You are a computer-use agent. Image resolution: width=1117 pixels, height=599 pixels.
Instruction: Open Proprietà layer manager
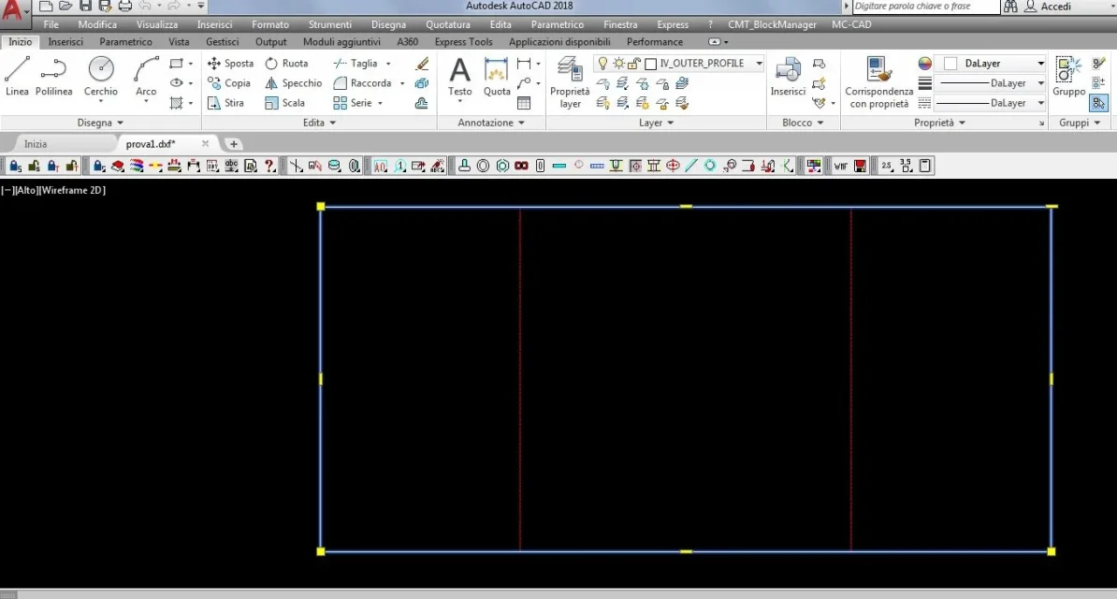(570, 82)
